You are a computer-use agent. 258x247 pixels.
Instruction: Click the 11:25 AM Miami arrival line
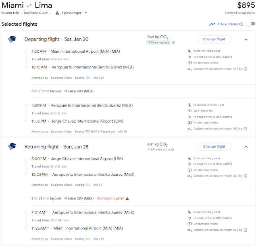(77, 228)
